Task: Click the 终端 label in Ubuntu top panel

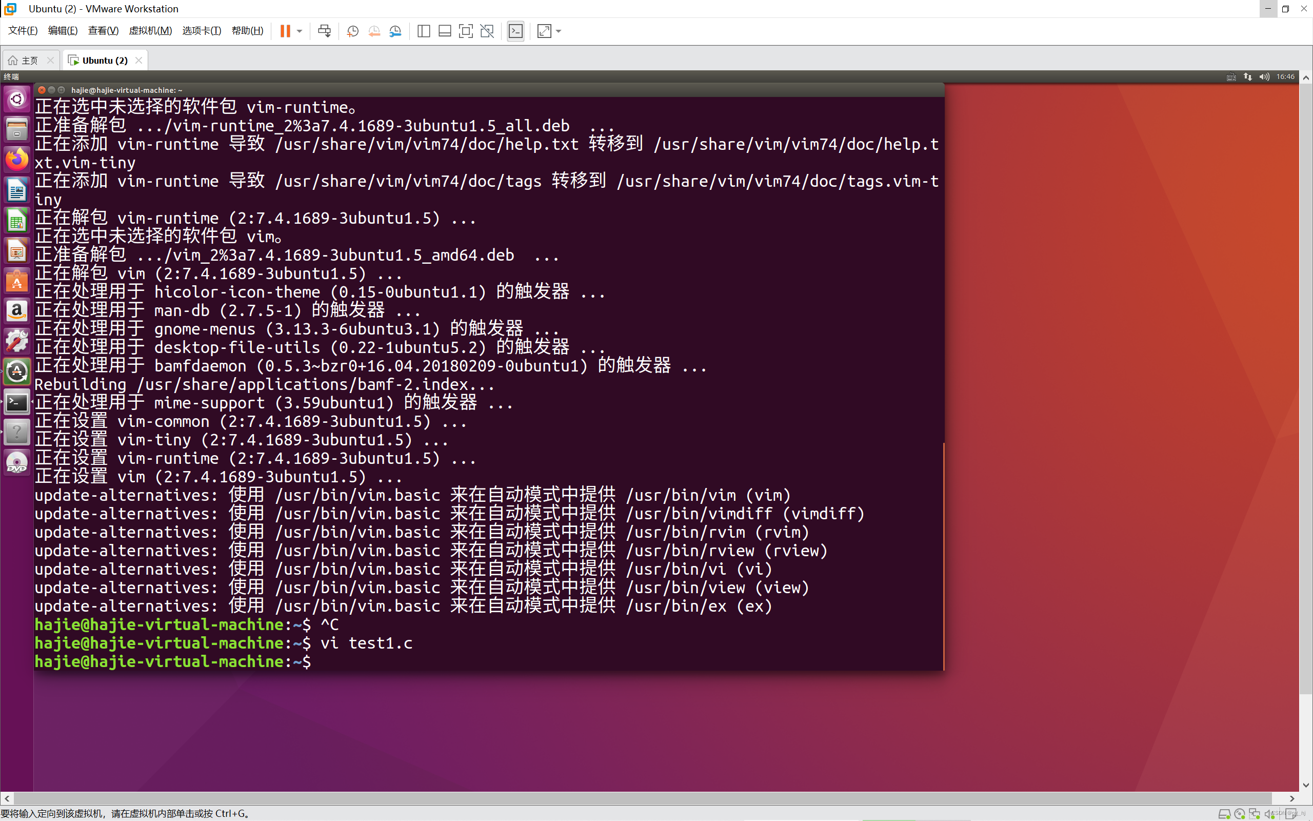Action: (x=11, y=76)
